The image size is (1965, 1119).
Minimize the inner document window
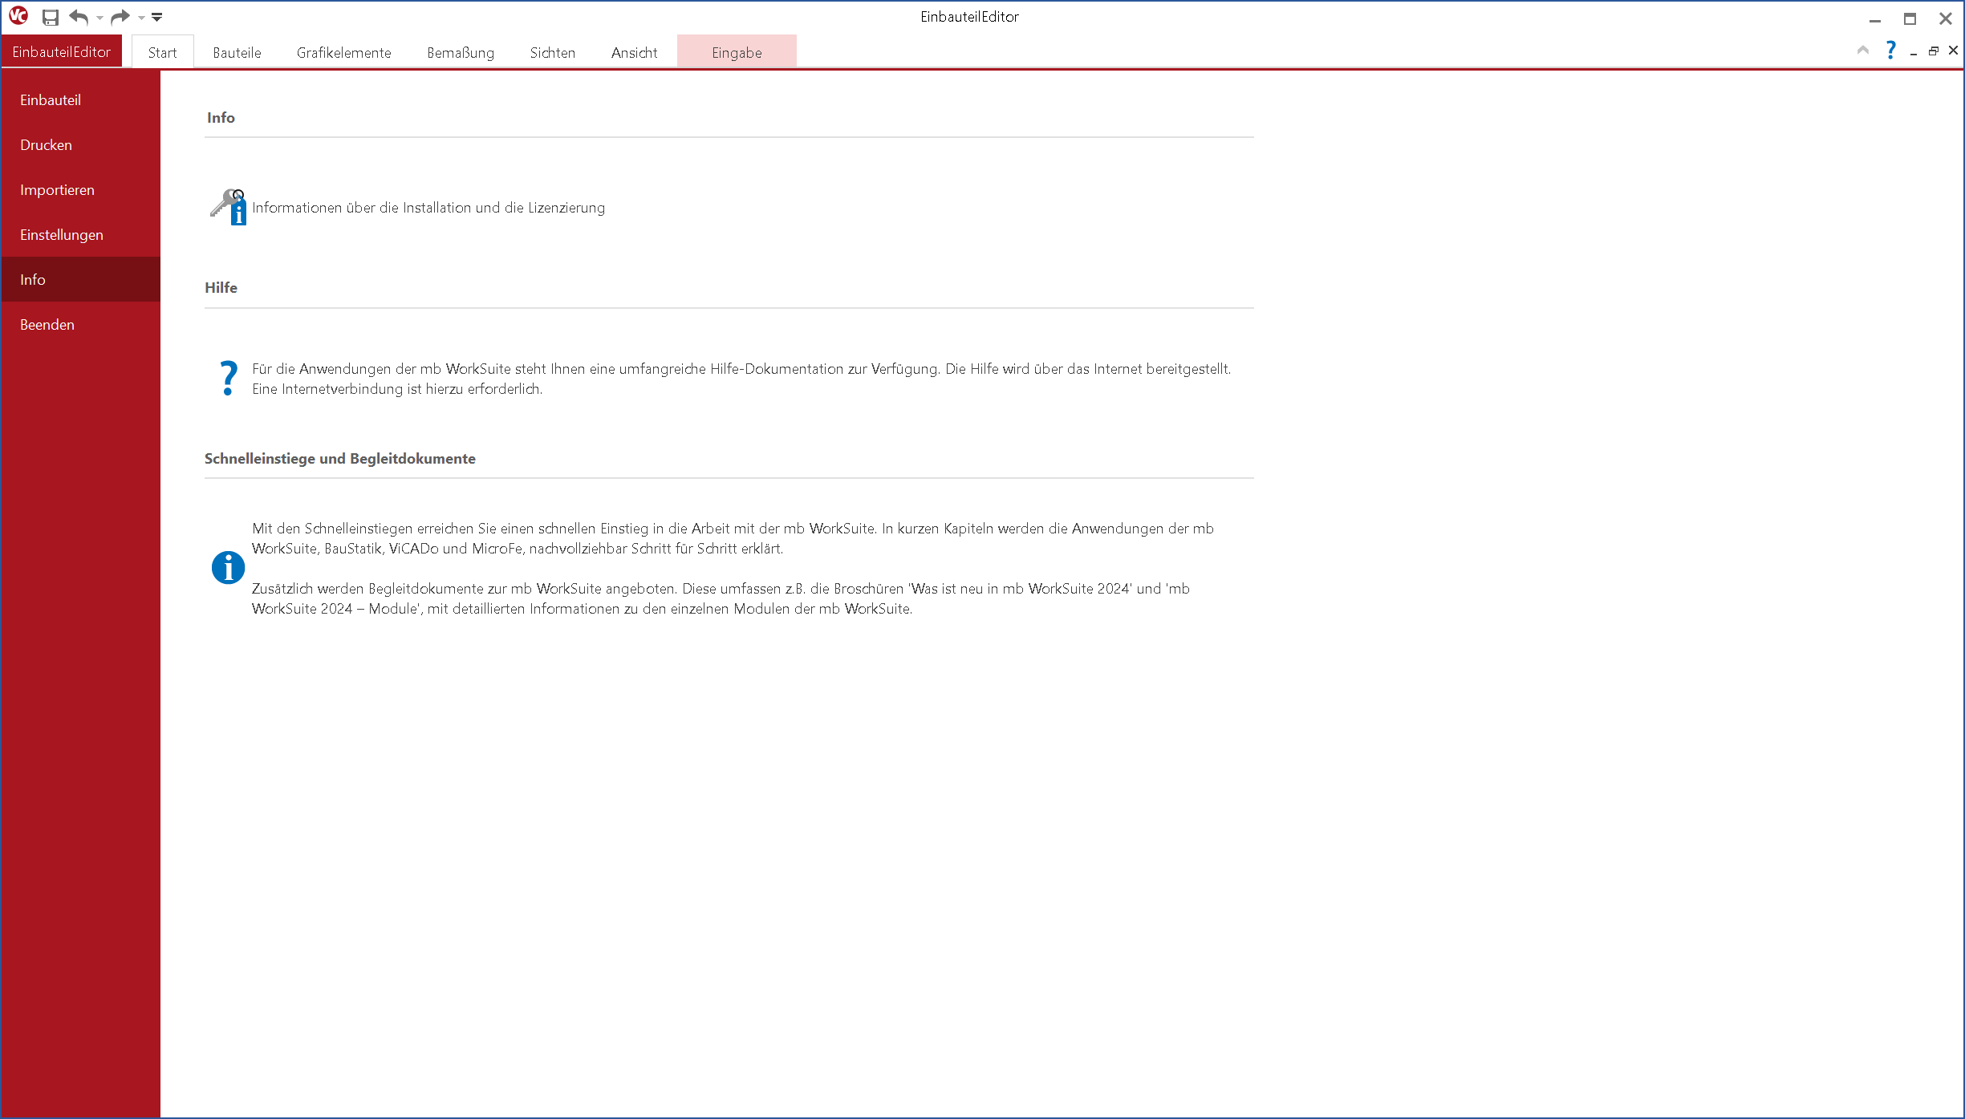(x=1914, y=52)
